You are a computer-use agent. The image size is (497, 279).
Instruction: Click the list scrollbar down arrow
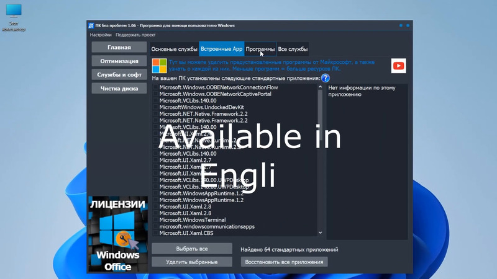[321, 232]
